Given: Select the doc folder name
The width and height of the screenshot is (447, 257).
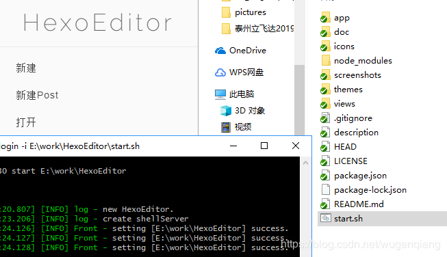Looking at the screenshot, I should pos(342,32).
